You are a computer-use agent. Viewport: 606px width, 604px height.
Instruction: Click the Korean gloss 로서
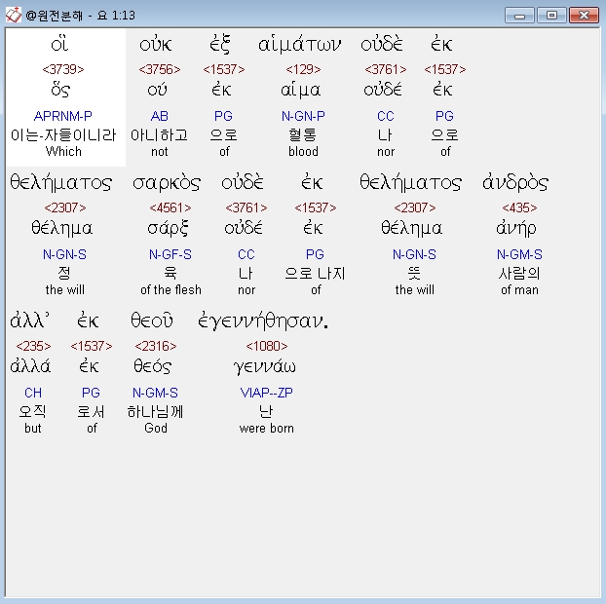pyautogui.click(x=91, y=411)
